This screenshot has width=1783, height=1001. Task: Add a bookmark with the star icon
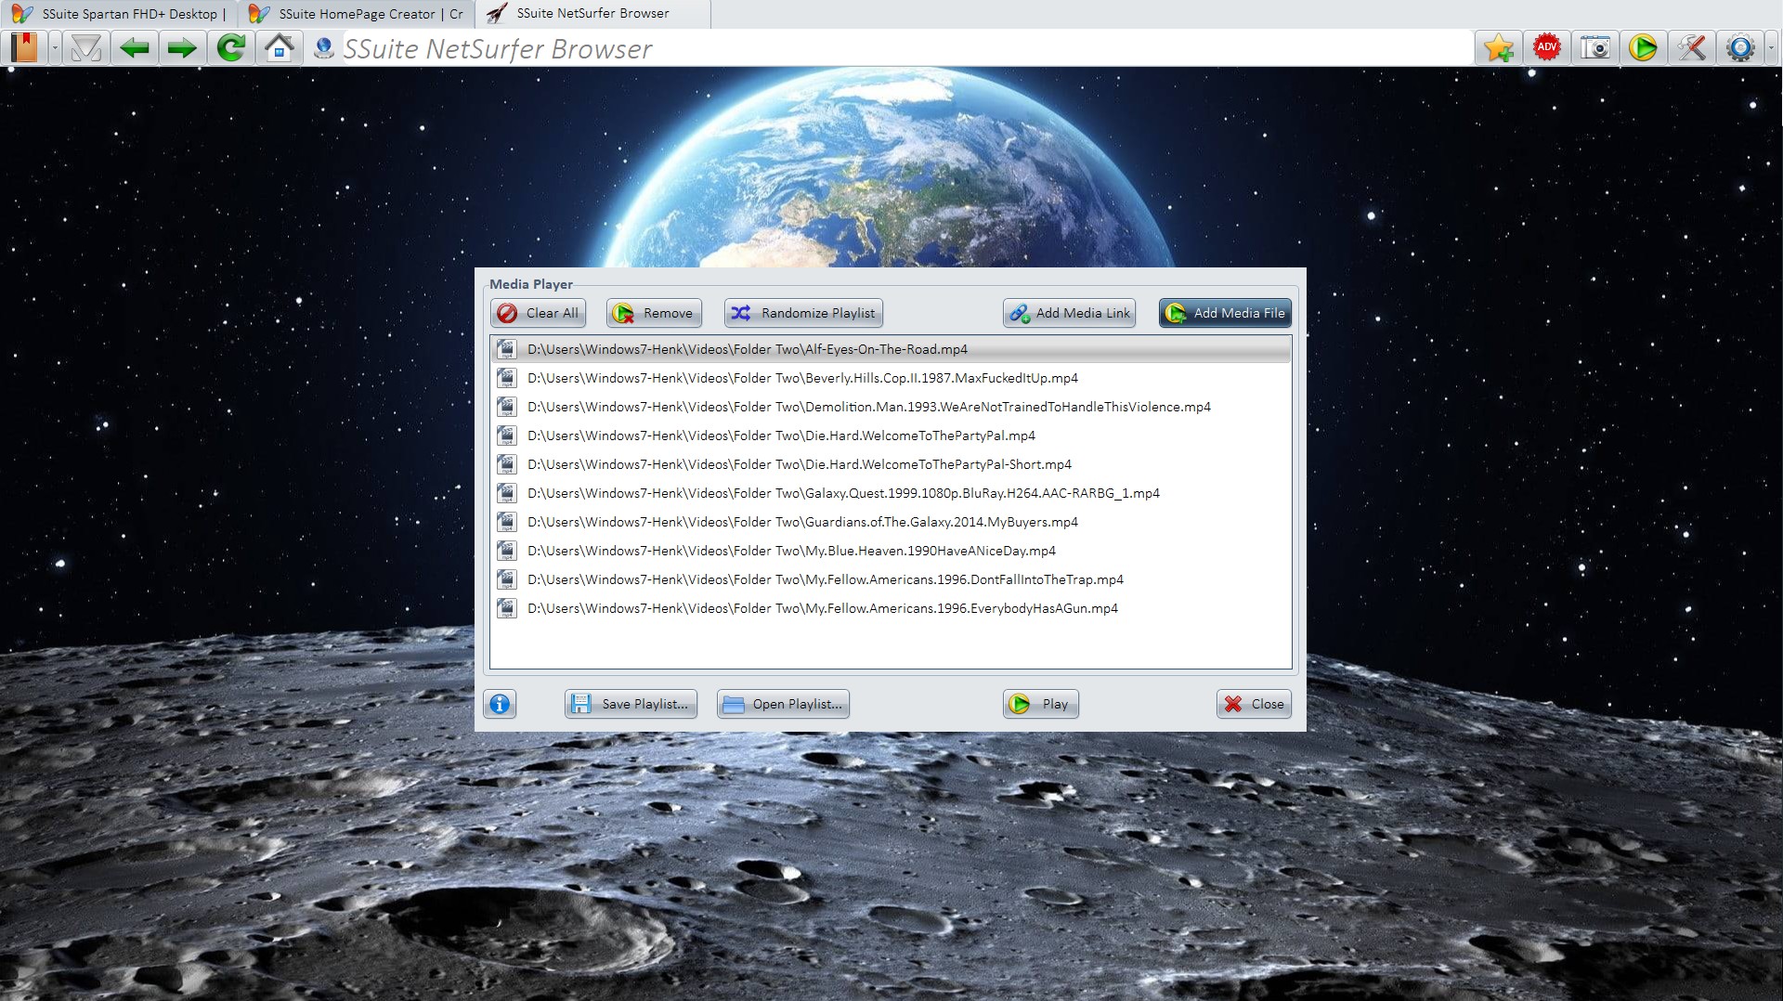coord(1498,47)
